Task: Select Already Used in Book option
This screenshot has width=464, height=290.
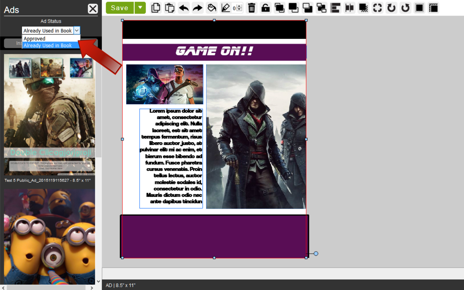Action: click(x=48, y=46)
